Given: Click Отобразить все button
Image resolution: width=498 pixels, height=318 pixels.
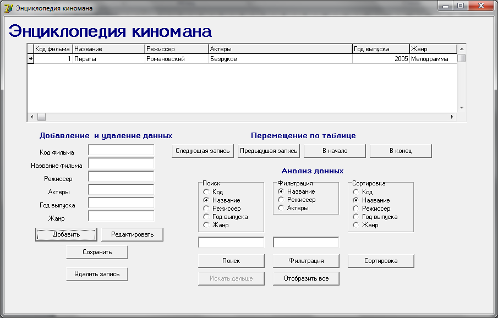Looking at the screenshot, I should tap(306, 278).
